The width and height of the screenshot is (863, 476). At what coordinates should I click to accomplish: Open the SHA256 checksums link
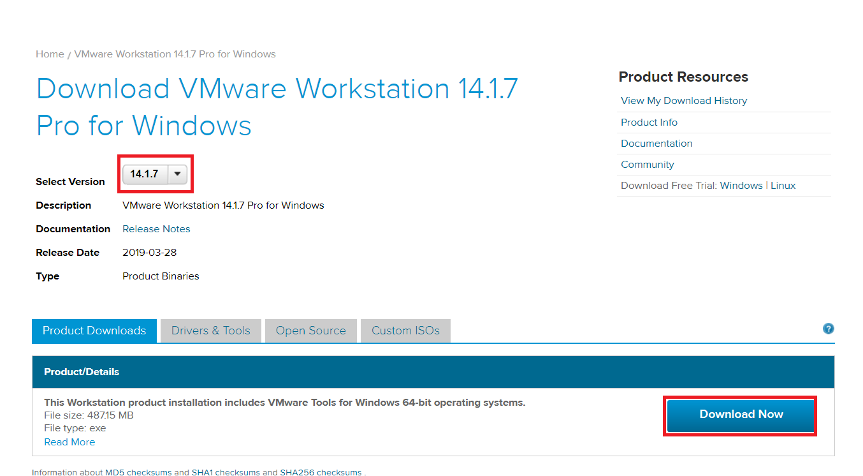click(x=321, y=473)
